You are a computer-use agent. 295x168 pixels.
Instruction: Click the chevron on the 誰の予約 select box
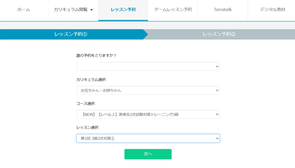[217, 67]
